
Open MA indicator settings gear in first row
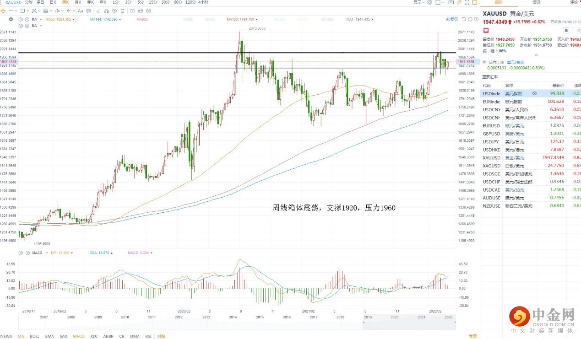[x=21, y=19]
